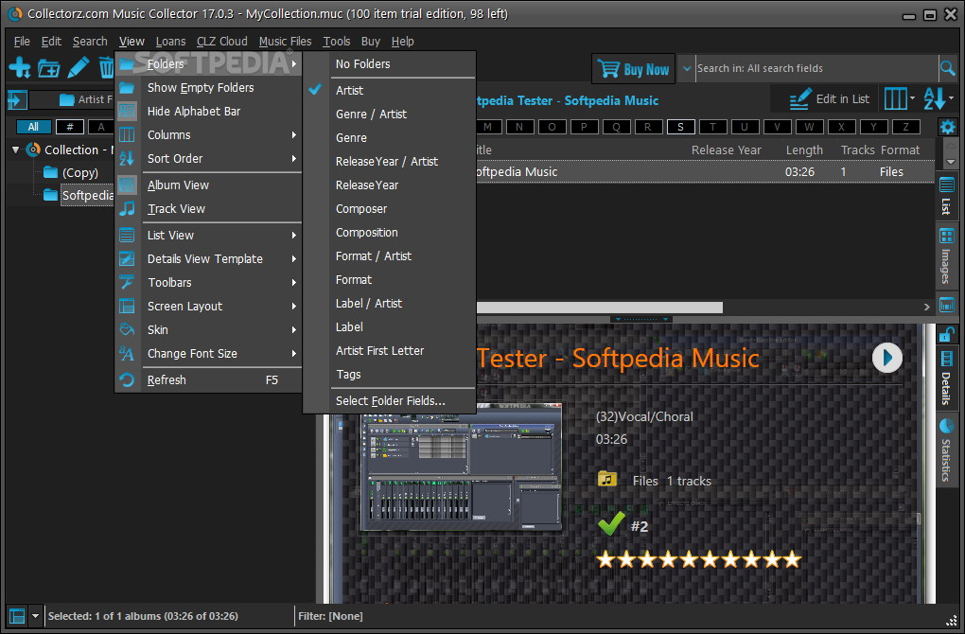Switch to the Statistics side tab
The image size is (965, 634).
946,450
